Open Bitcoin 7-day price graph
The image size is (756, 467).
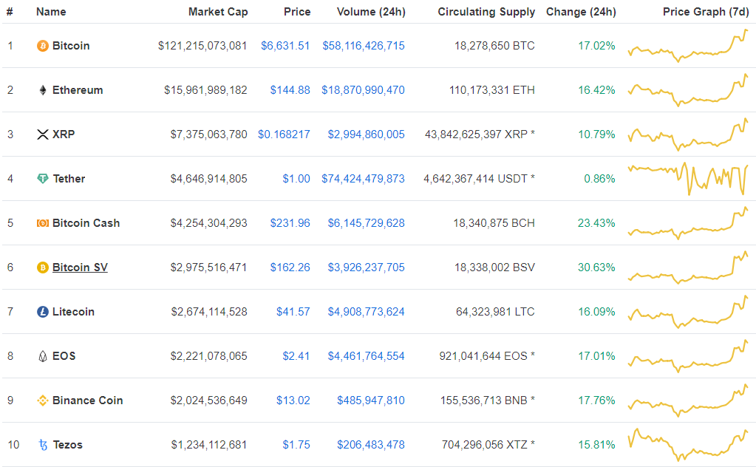[688, 46]
